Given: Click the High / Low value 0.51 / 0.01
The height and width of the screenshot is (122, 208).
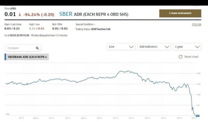Looking at the screenshot, I should (x=37, y=29).
